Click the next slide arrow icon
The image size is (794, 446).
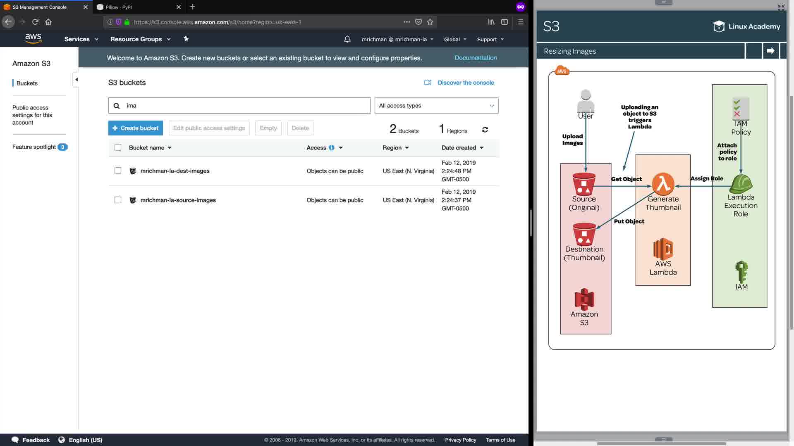point(770,51)
